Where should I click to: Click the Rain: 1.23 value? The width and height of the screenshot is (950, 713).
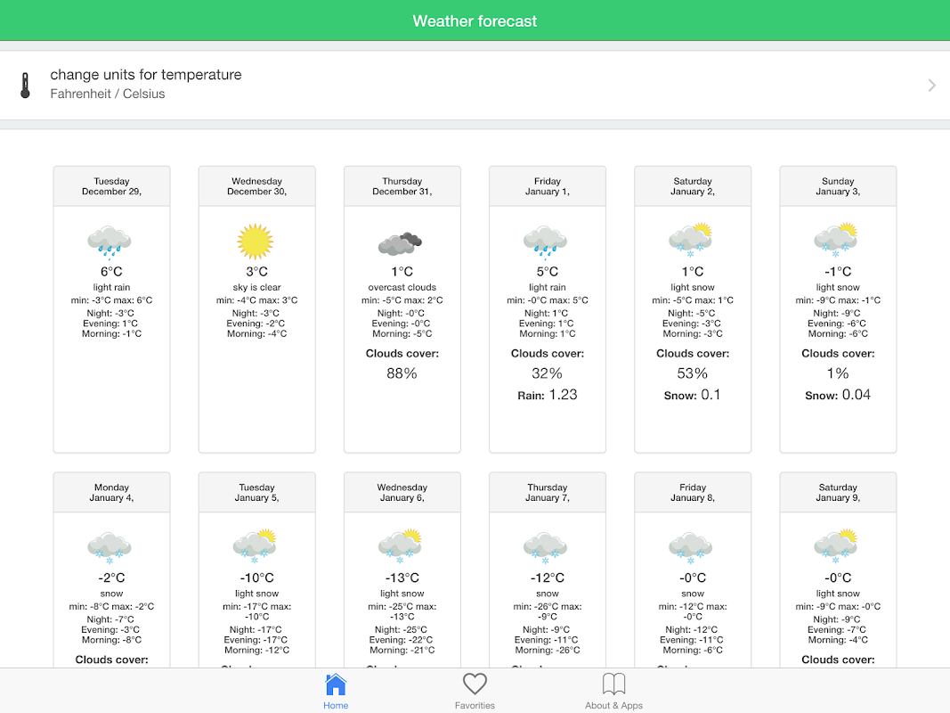(548, 396)
